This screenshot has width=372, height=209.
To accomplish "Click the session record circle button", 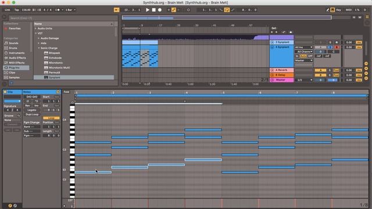I will (188, 10).
